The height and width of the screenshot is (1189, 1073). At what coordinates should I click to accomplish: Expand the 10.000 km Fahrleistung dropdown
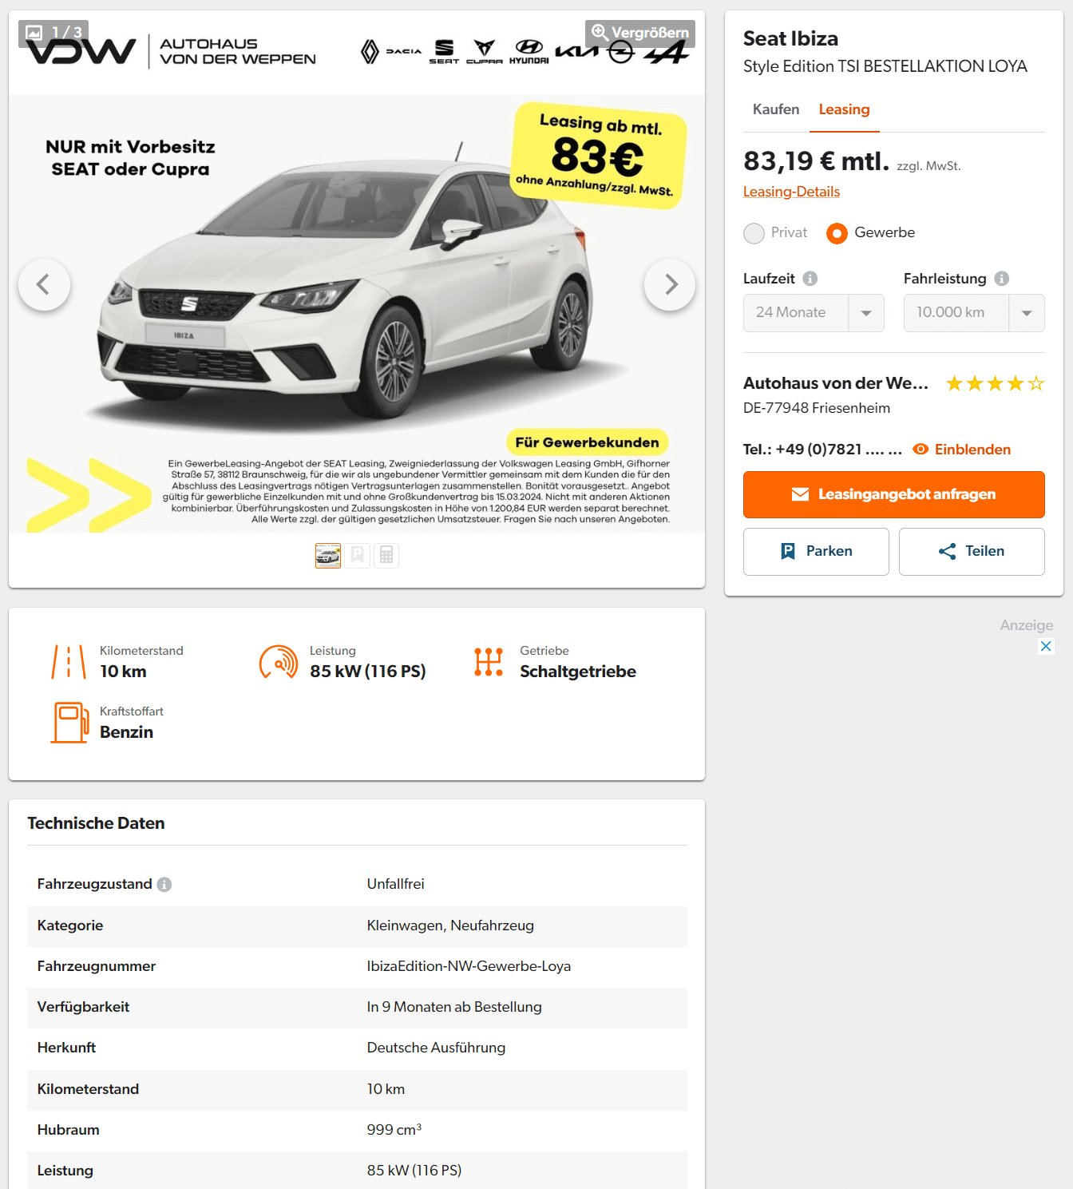point(974,313)
